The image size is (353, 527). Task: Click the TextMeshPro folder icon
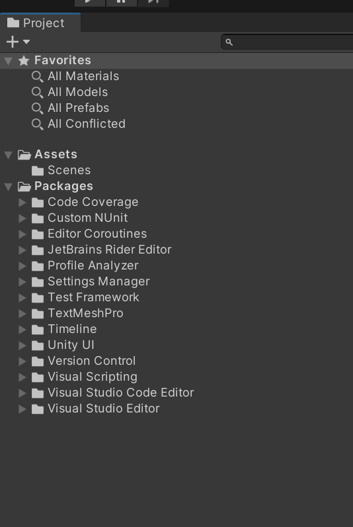pyautogui.click(x=38, y=314)
